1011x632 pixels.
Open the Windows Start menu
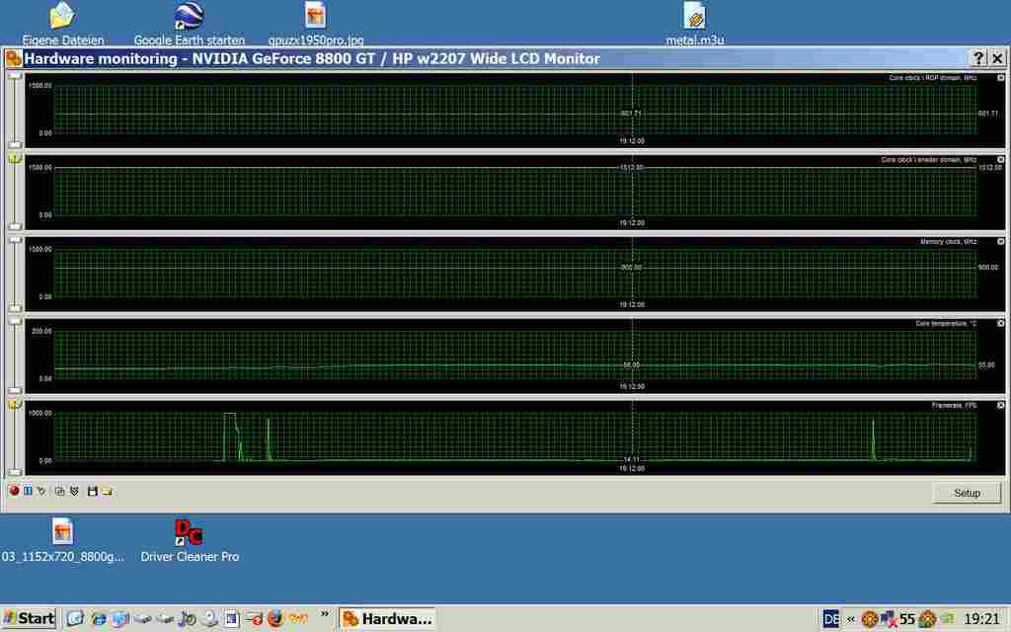pos(30,618)
